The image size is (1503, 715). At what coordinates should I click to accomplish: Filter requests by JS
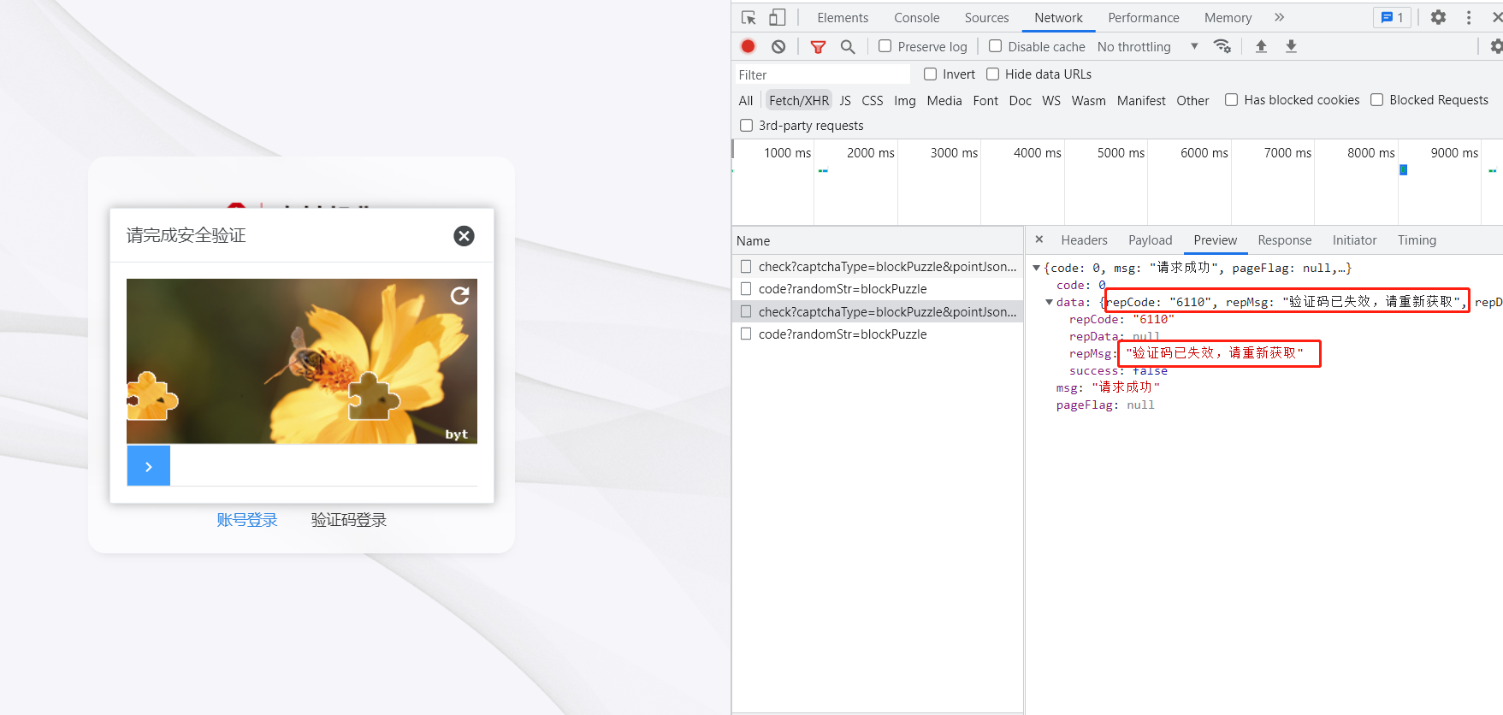click(x=845, y=101)
